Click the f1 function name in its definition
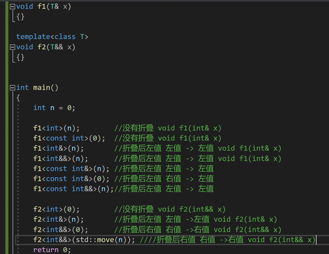The height and width of the screenshot is (254, 329). (42, 6)
